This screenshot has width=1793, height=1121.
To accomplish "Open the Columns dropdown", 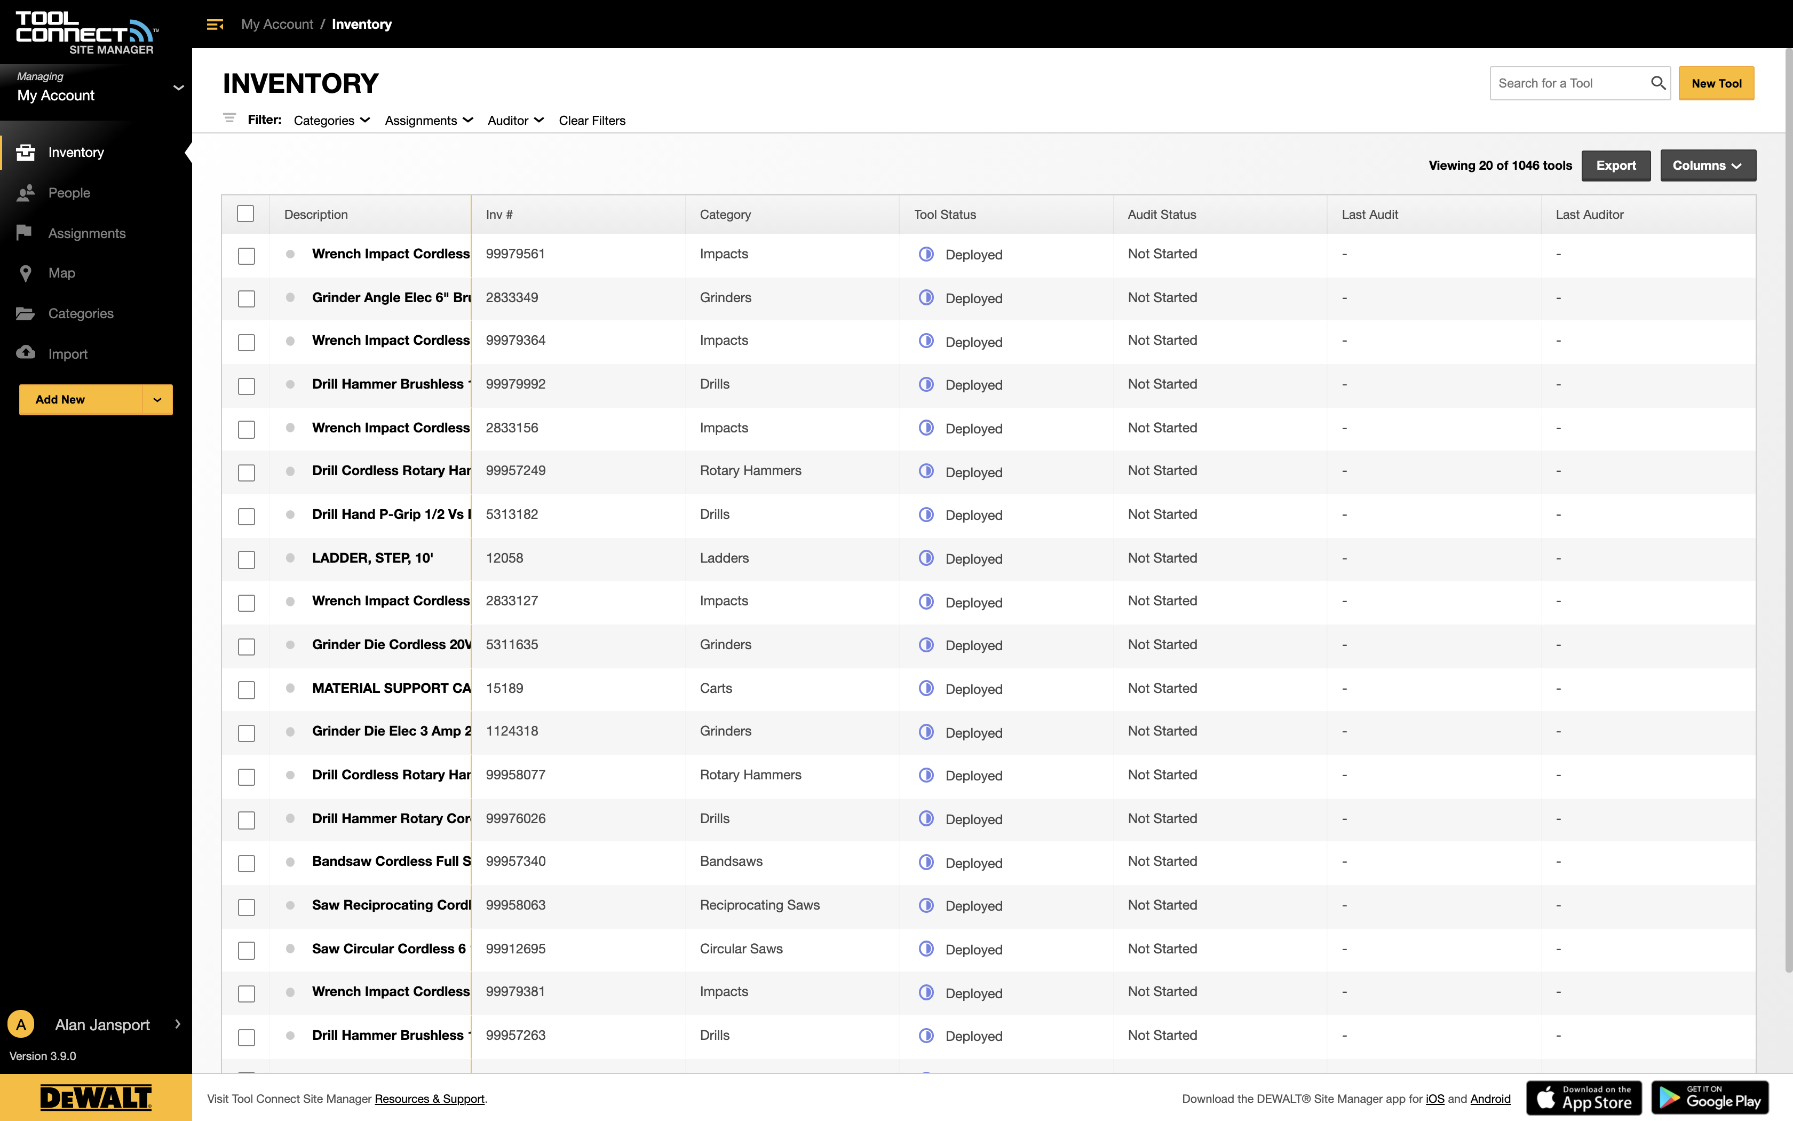I will [x=1707, y=165].
